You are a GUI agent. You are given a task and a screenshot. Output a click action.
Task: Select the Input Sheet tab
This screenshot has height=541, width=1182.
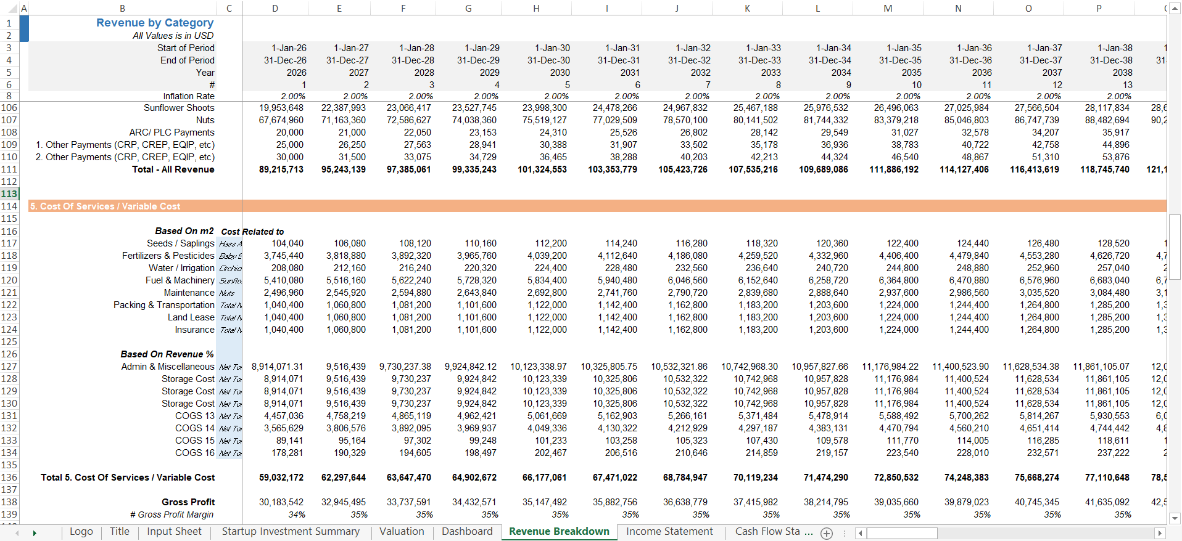click(x=174, y=532)
